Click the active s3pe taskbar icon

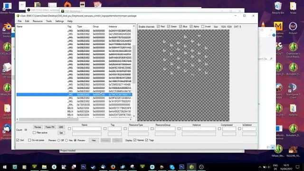(x=191, y=167)
